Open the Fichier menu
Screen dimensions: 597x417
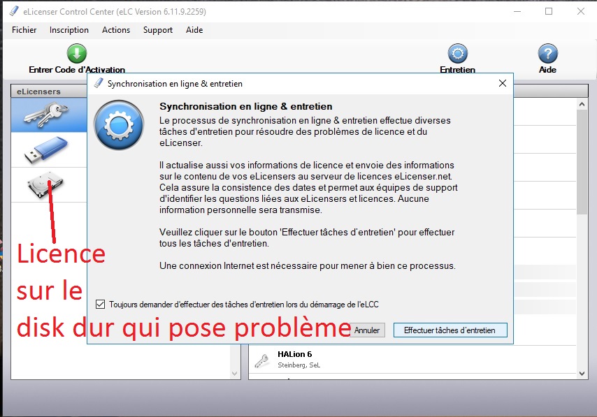point(24,30)
